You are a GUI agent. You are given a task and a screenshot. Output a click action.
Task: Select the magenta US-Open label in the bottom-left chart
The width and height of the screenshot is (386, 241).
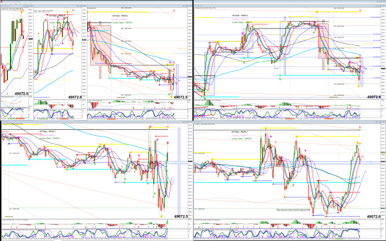coord(48,135)
